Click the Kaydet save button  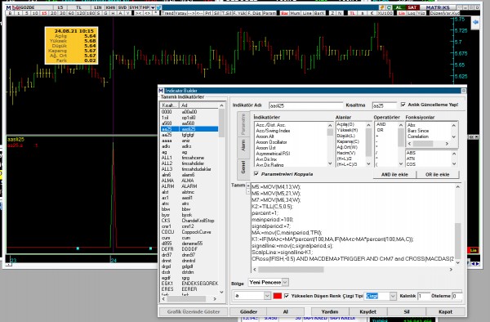[x=367, y=311]
